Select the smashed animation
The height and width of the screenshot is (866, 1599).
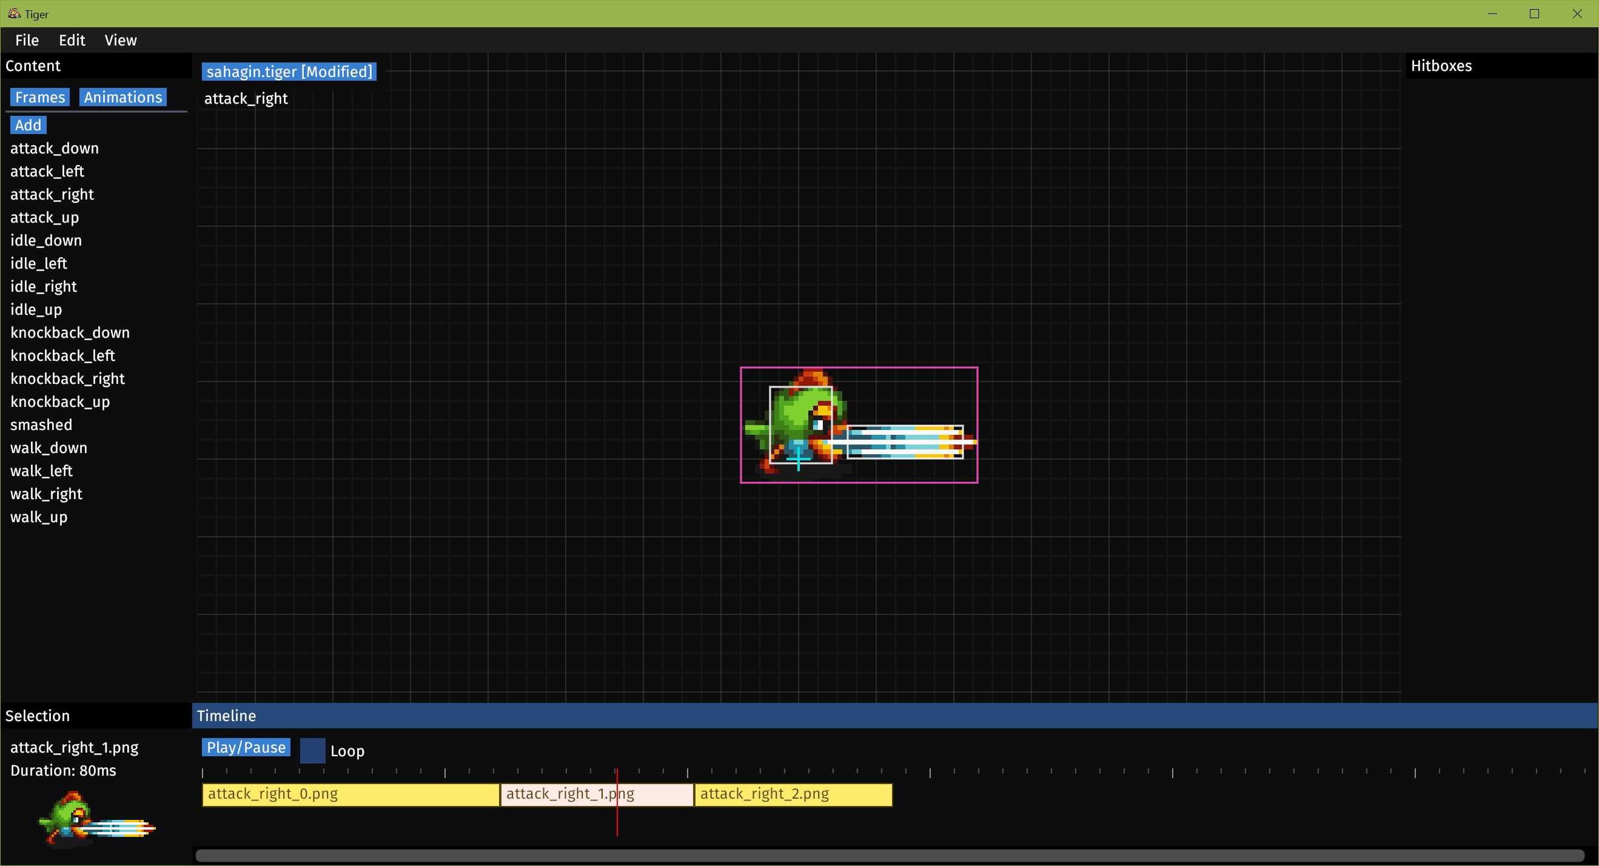coord(41,425)
